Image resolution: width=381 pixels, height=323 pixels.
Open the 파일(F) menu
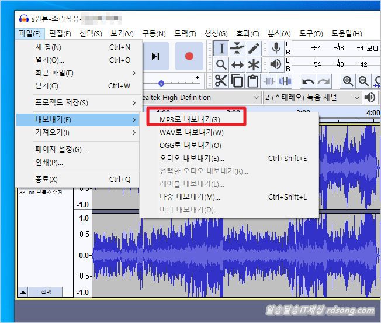30,33
